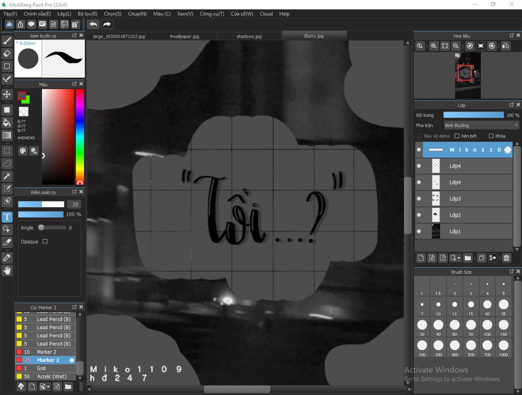Image resolution: width=522 pixels, height=395 pixels.
Task: Click the hue rainbow bar in color panel
Action: tap(80, 137)
